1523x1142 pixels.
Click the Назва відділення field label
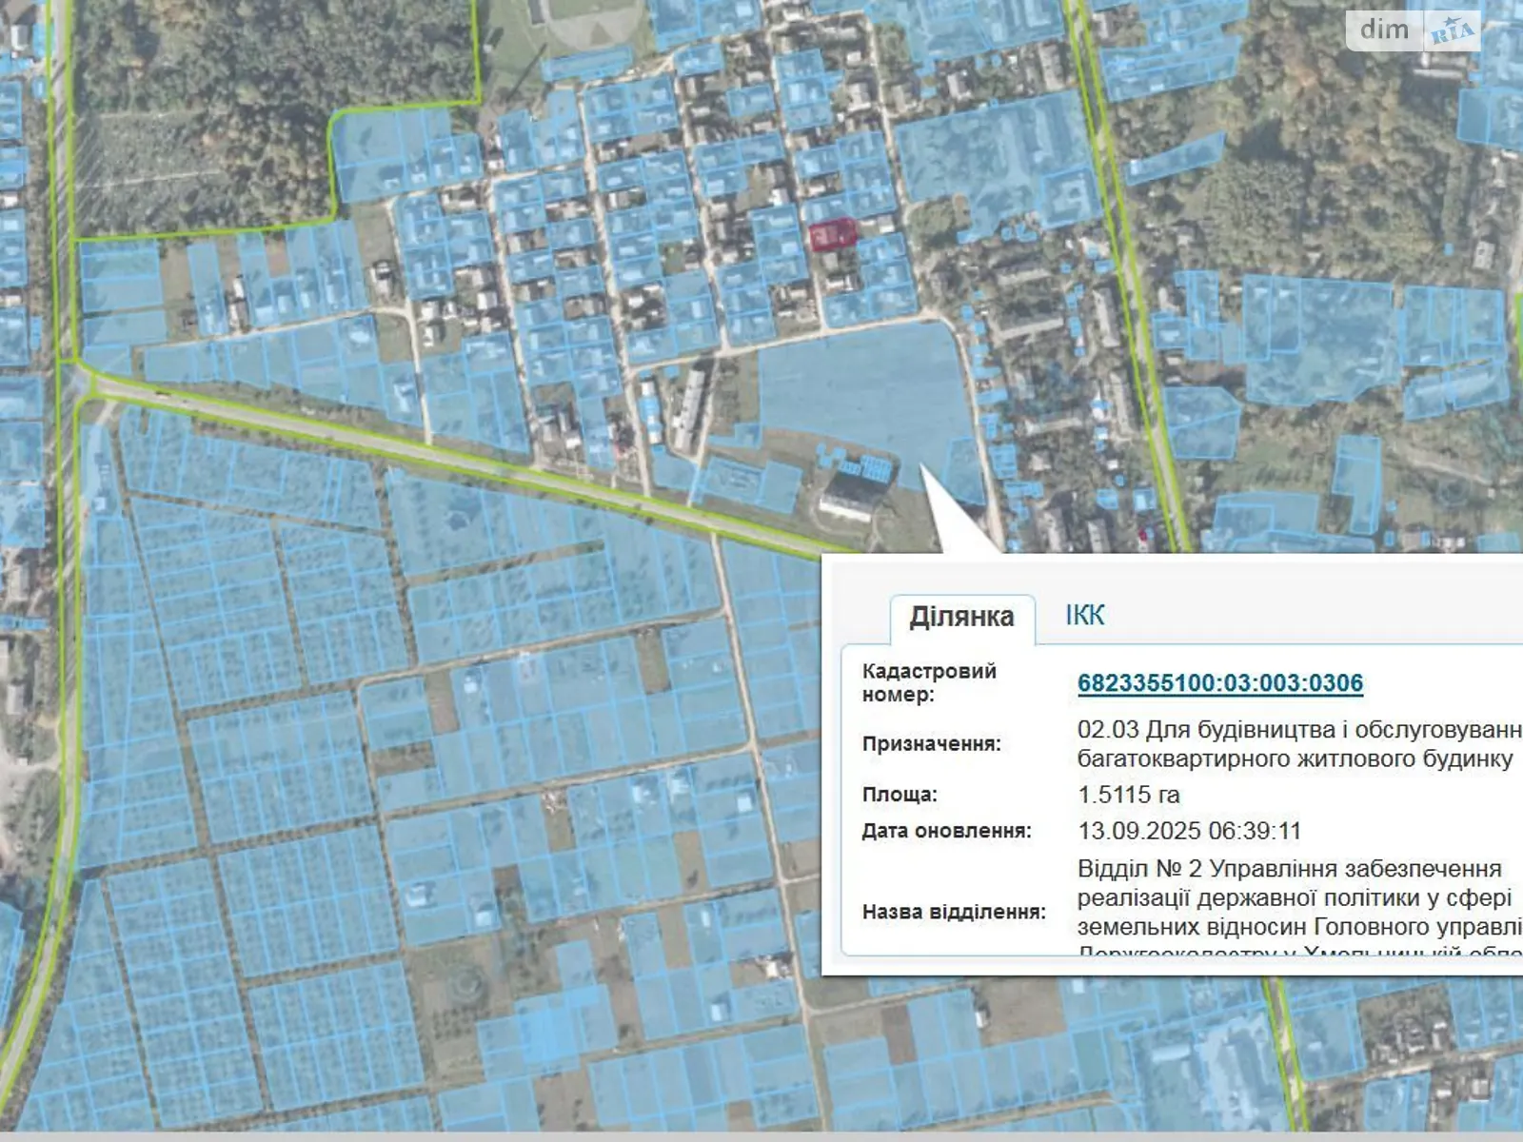pos(953,912)
